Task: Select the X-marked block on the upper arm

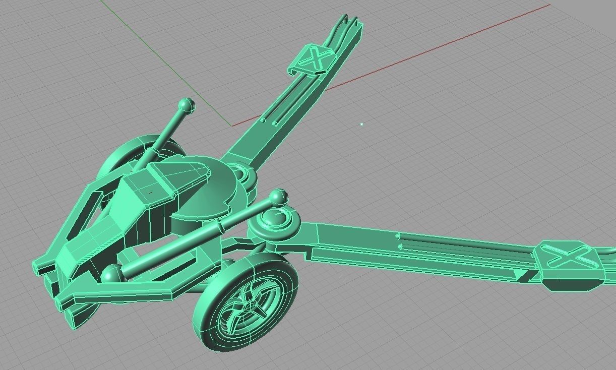Action: (313, 60)
